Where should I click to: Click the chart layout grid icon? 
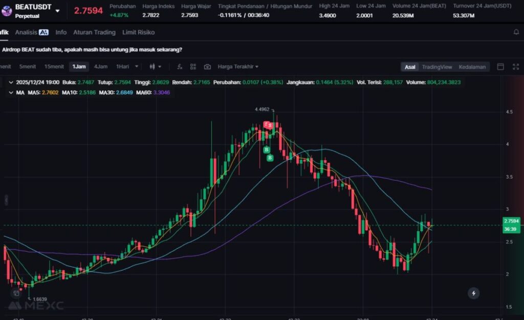pos(193,67)
